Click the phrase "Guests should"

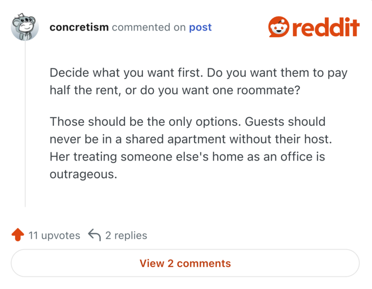point(285,122)
